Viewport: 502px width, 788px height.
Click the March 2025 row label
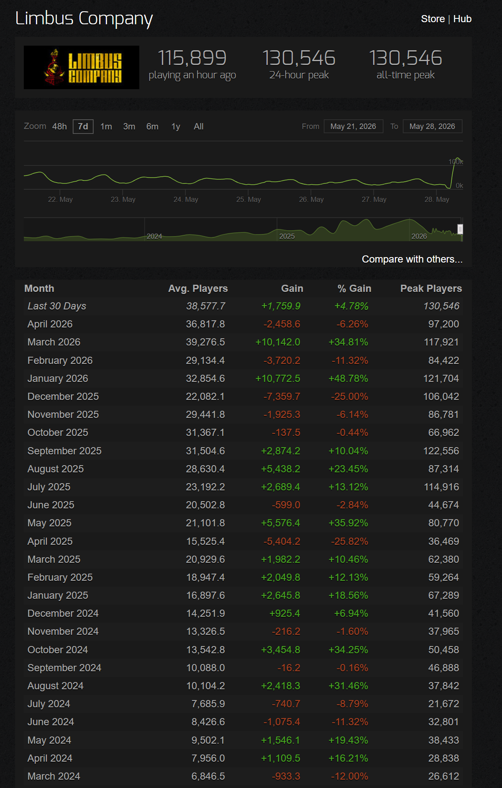tap(54, 559)
